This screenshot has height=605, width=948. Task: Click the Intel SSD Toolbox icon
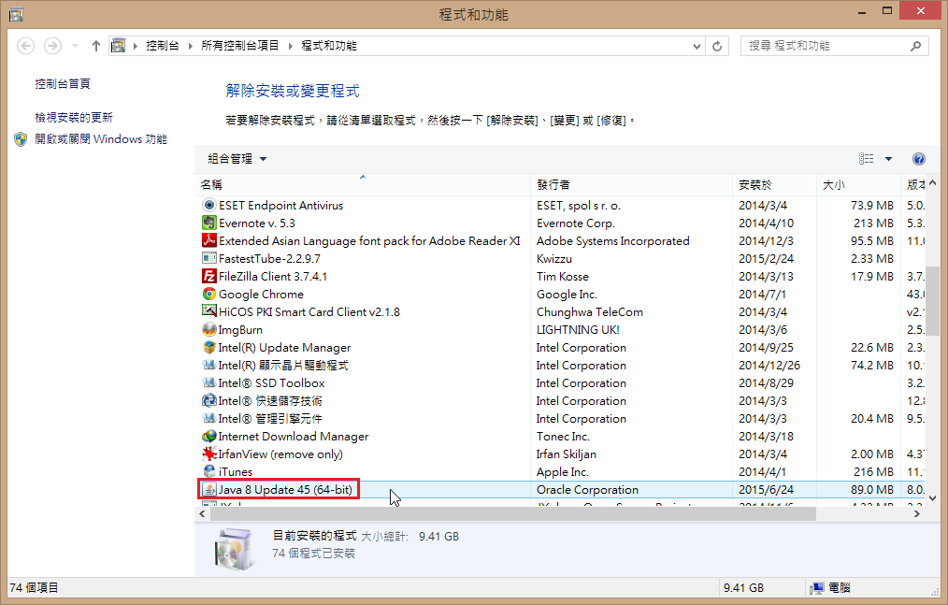(209, 383)
